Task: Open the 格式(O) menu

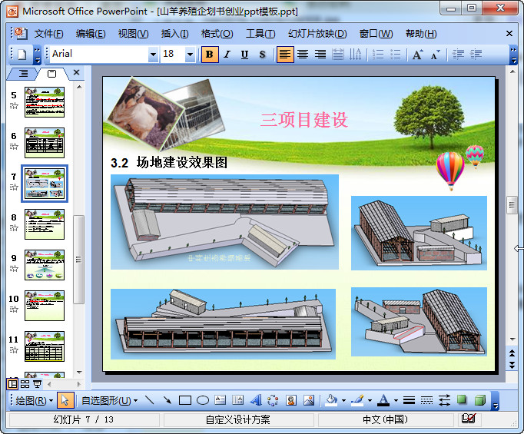Action: click(217, 34)
